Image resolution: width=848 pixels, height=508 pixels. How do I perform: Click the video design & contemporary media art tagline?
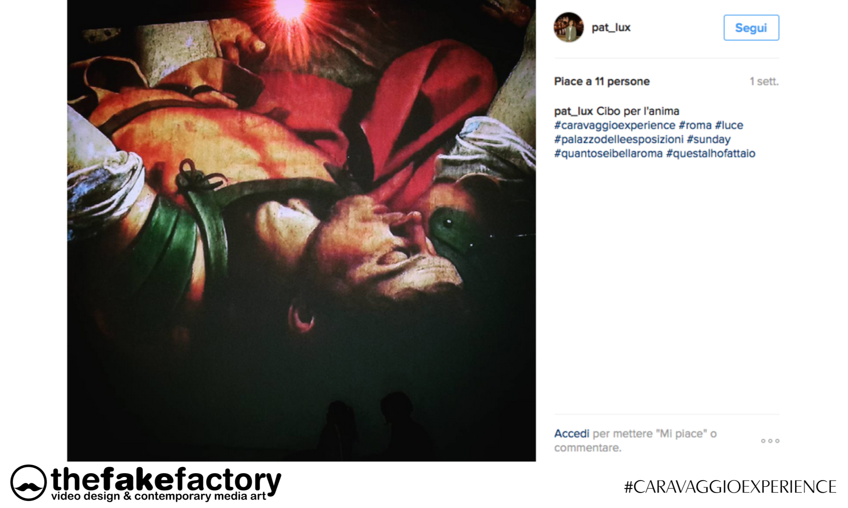pos(159,497)
